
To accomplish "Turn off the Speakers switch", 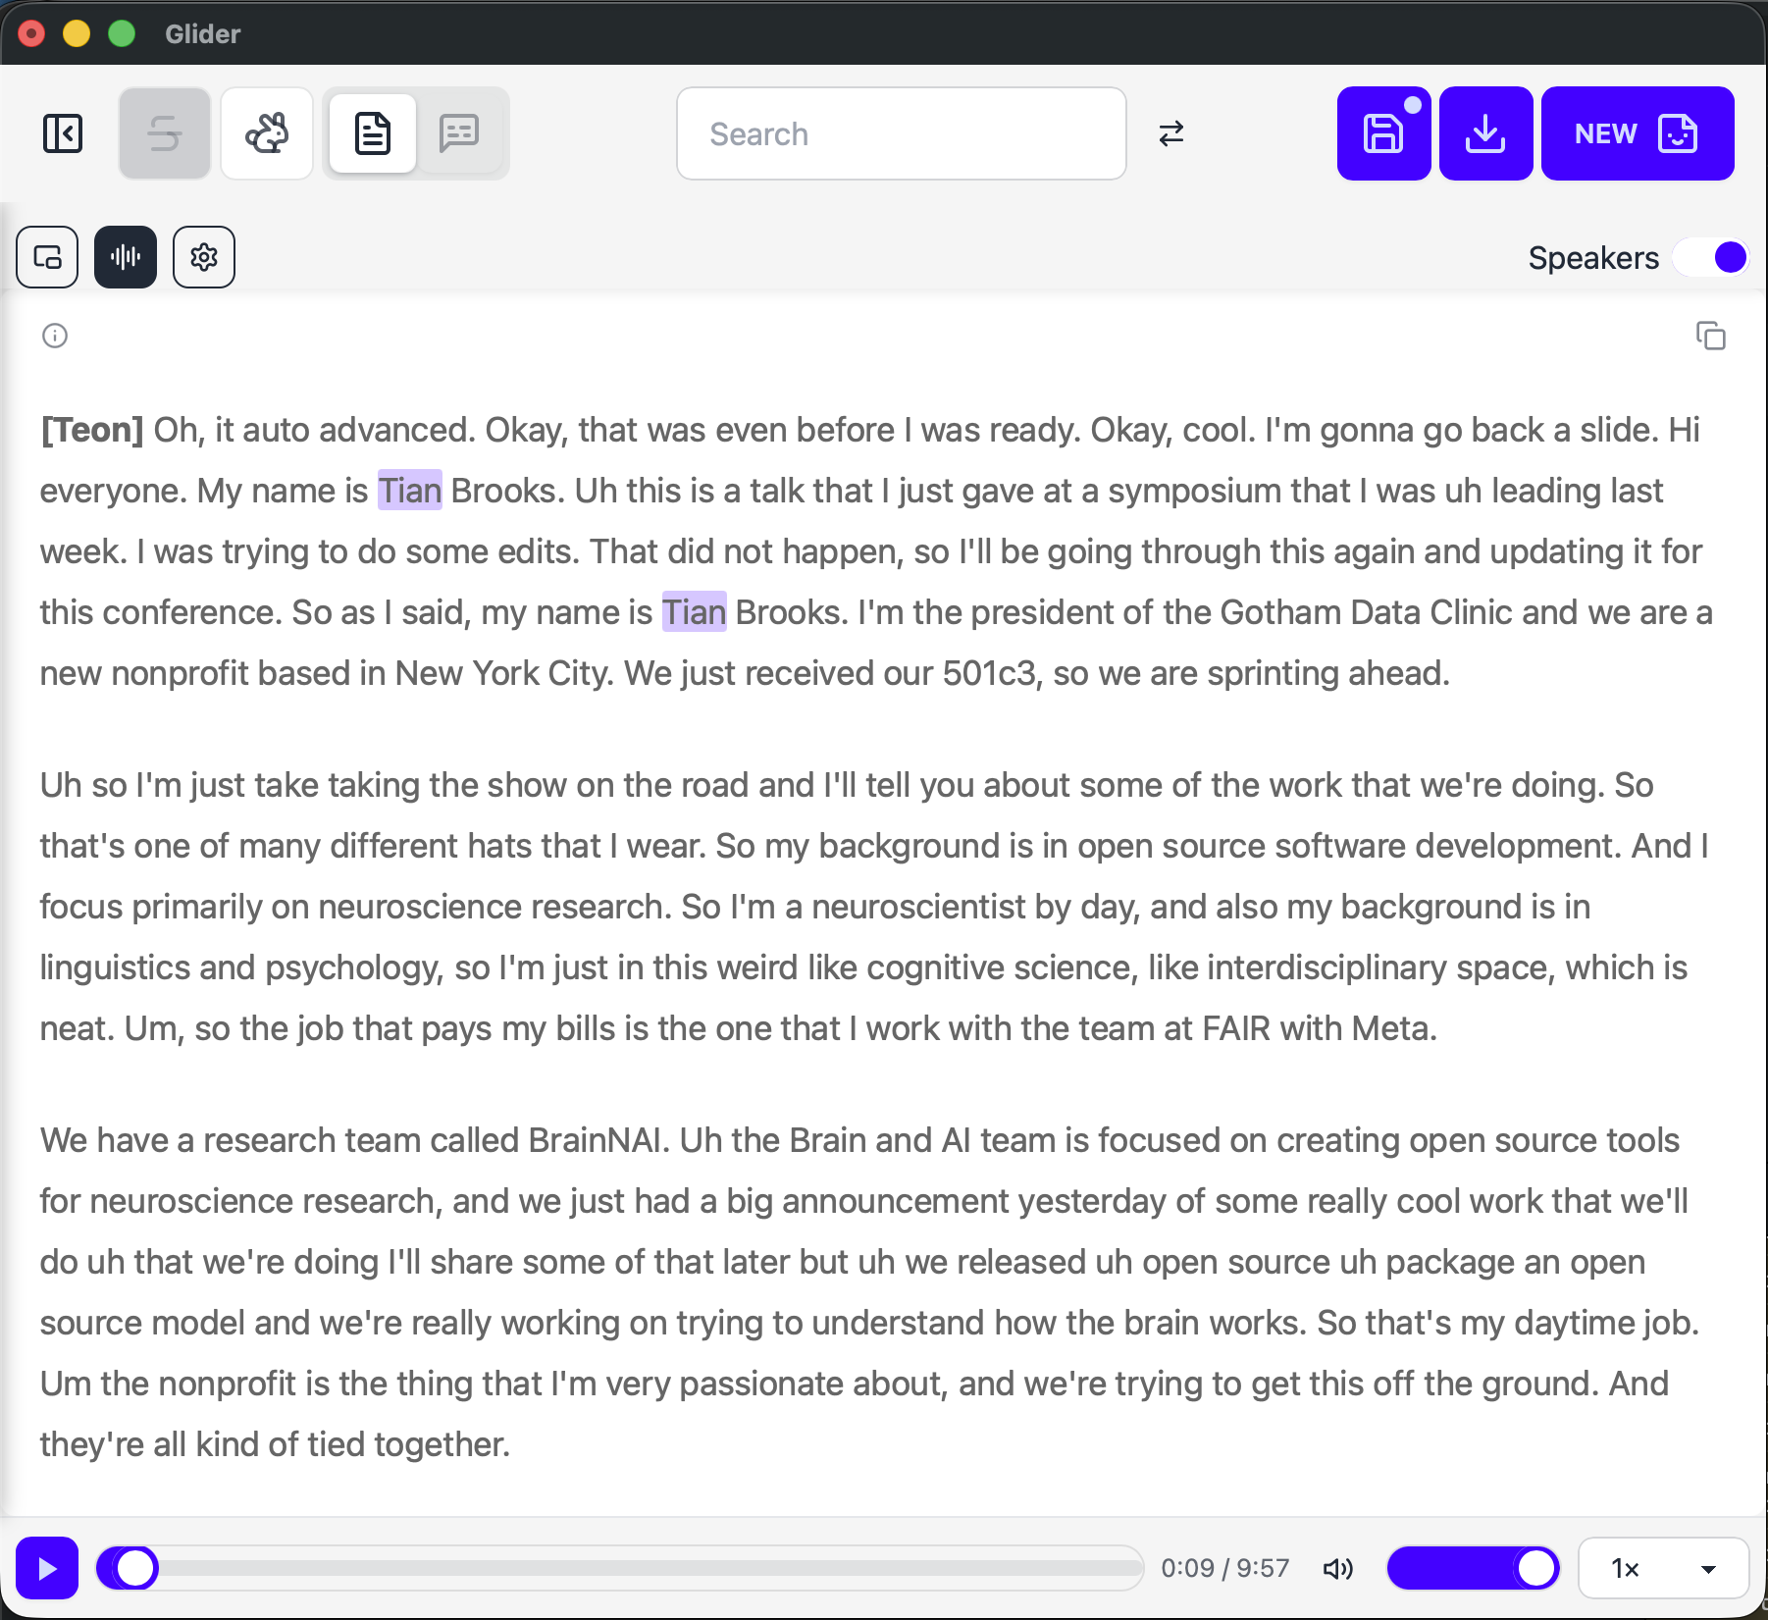I will tap(1711, 257).
